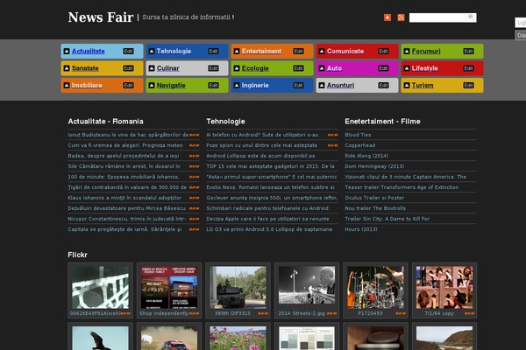Click Edit button on Turism tile

tap(468, 86)
